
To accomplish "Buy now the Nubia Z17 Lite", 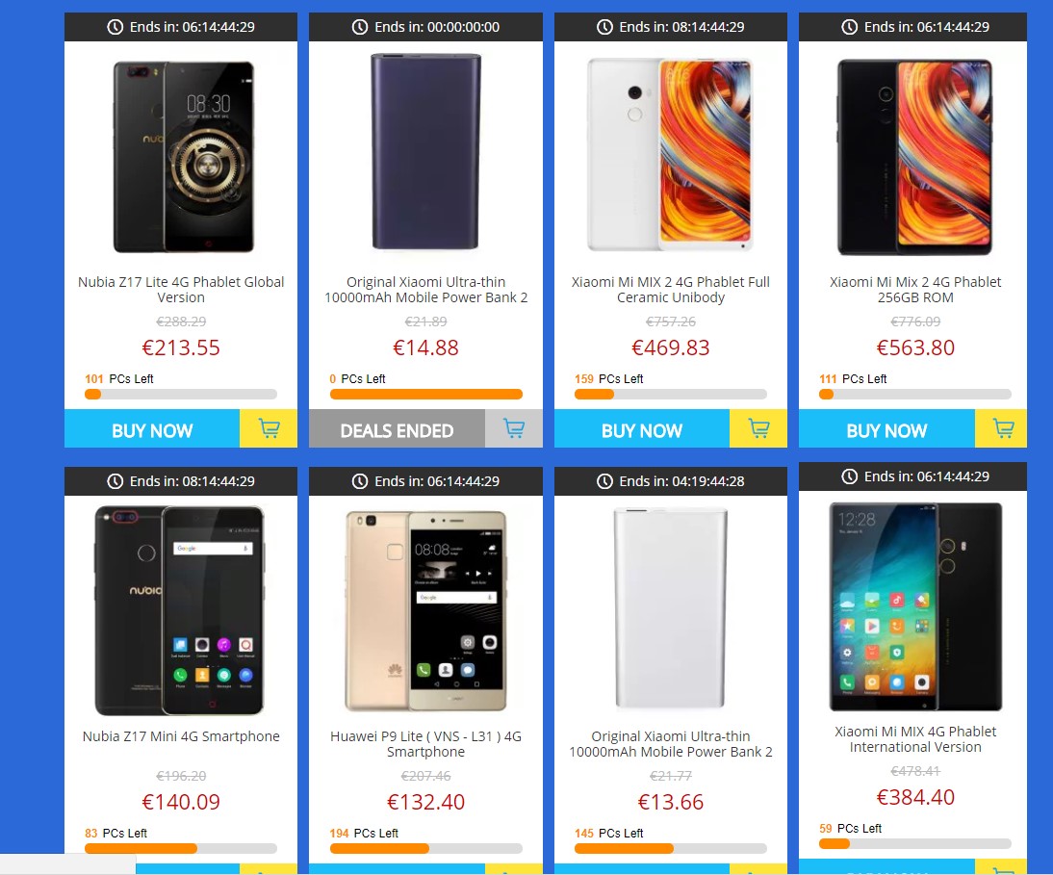I will [x=152, y=428].
